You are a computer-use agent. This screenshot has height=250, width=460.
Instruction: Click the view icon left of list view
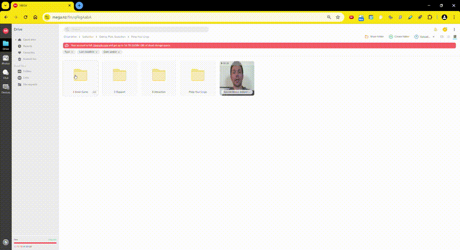coord(442,36)
